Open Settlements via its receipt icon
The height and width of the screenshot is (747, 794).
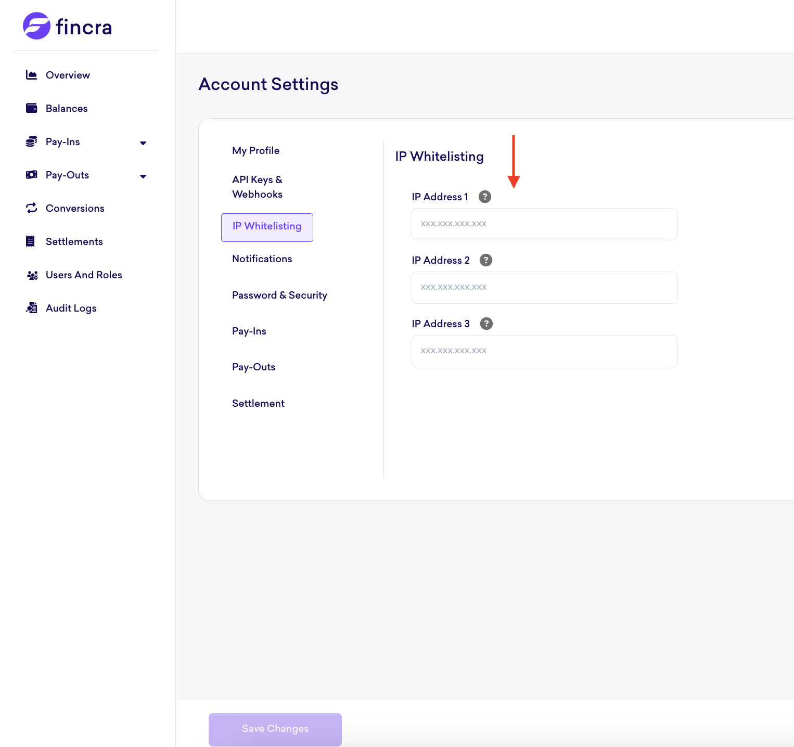pyautogui.click(x=31, y=241)
